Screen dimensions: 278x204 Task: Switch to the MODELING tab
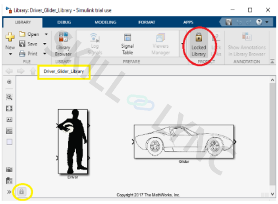pos(106,22)
